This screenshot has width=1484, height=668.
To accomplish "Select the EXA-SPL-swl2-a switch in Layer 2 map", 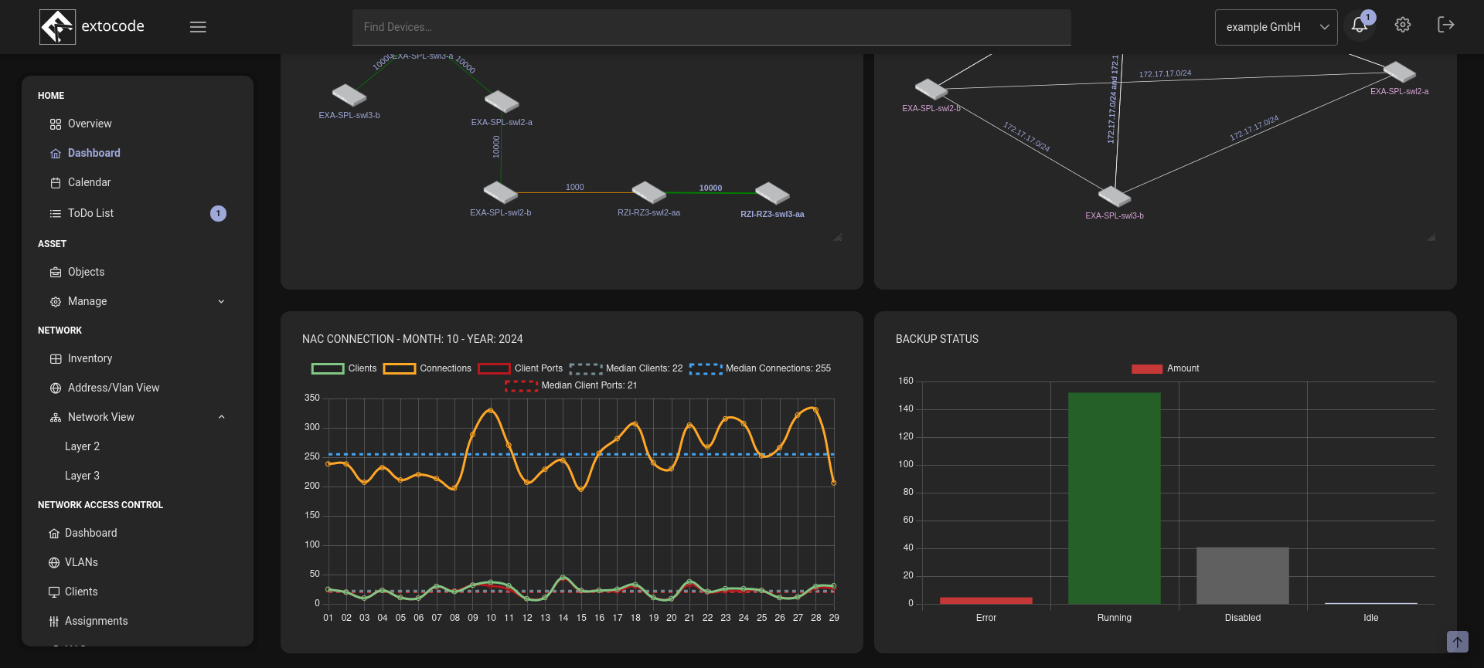I will [x=502, y=102].
